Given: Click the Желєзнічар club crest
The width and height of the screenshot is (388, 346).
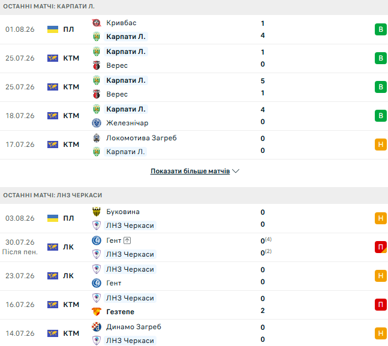Looking at the screenshot, I should coord(97,123).
